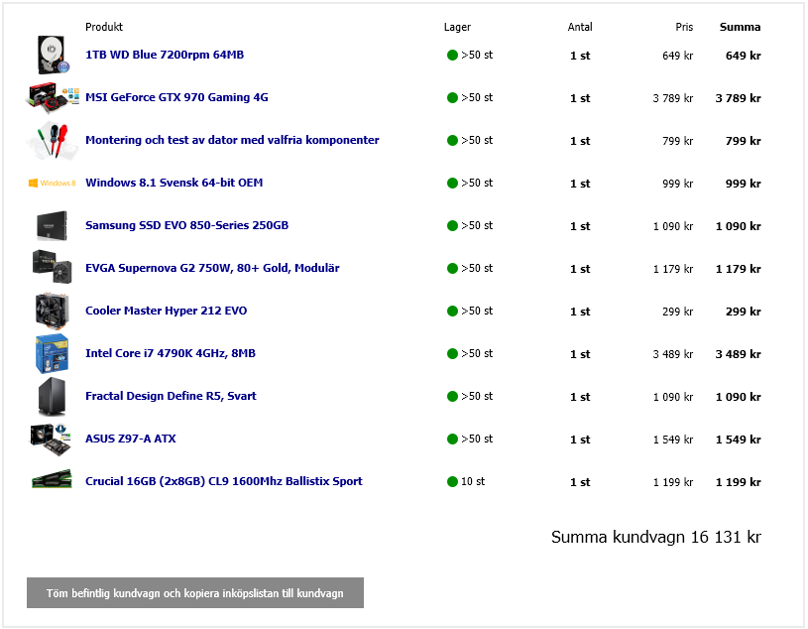Open the 1TB WD Blue 7200rpm 64MB link
This screenshot has height=629, width=808.
(165, 55)
